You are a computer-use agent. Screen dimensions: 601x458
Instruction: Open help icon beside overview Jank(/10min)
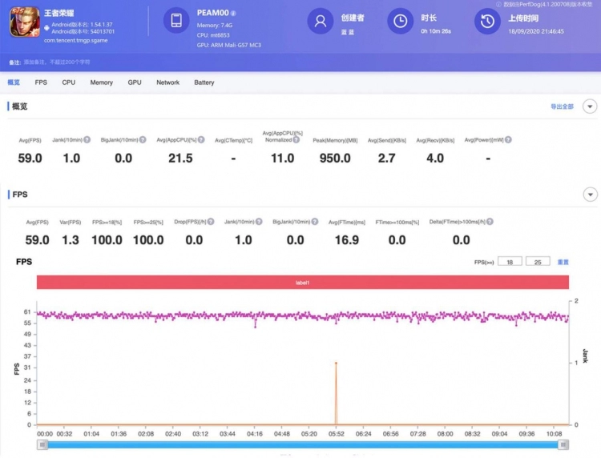86,140
